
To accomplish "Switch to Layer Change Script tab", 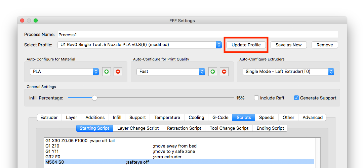I will pos(138,128).
